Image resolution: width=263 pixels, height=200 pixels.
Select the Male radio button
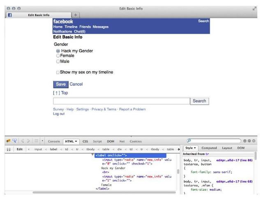coord(58,62)
